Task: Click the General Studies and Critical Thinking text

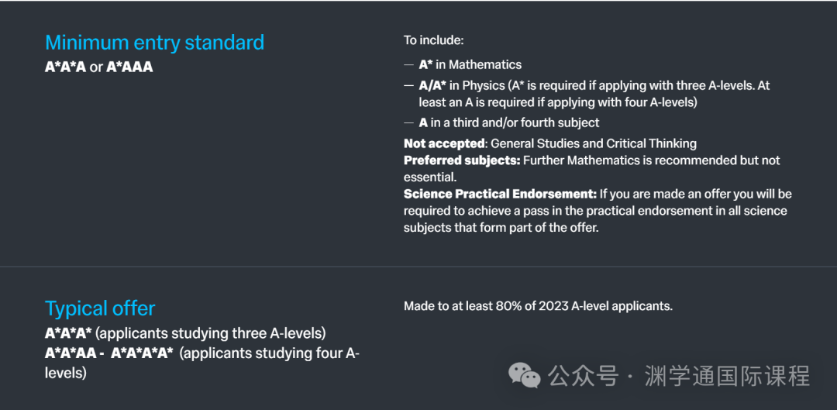Action: (594, 143)
